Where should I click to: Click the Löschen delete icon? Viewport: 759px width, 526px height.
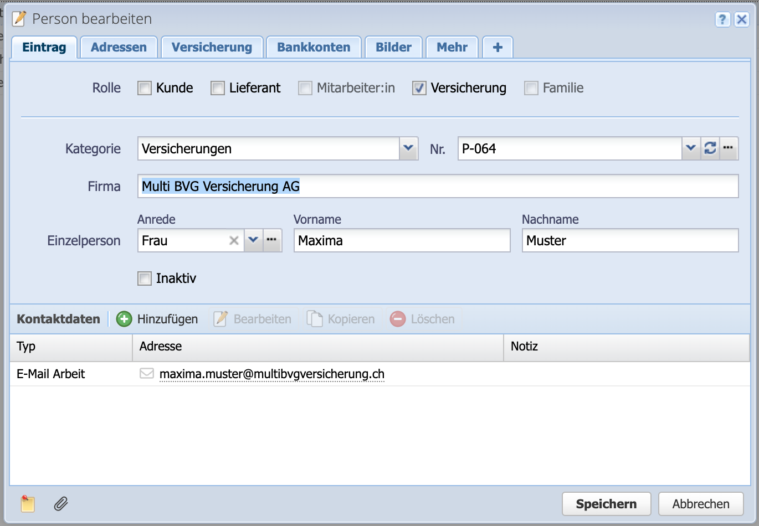coord(398,319)
